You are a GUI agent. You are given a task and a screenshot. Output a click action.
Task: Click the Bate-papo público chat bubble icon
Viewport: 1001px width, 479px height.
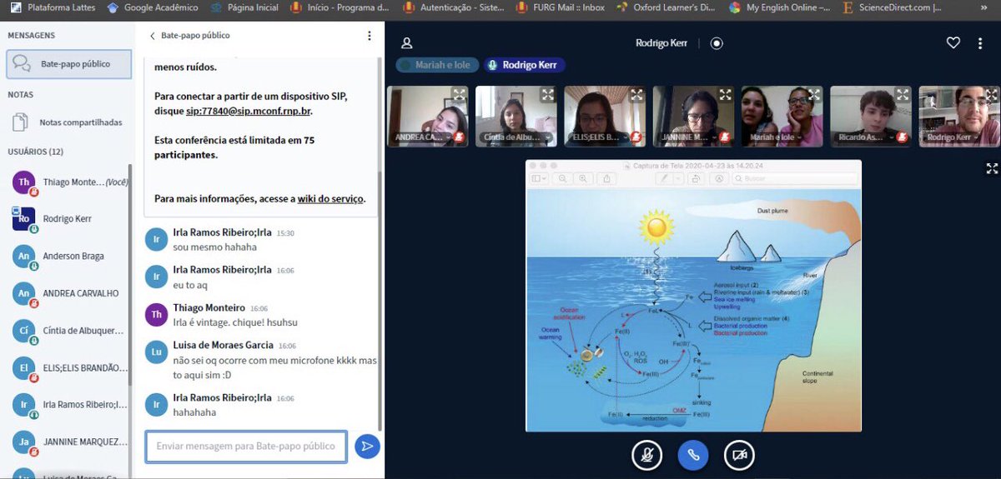click(23, 63)
